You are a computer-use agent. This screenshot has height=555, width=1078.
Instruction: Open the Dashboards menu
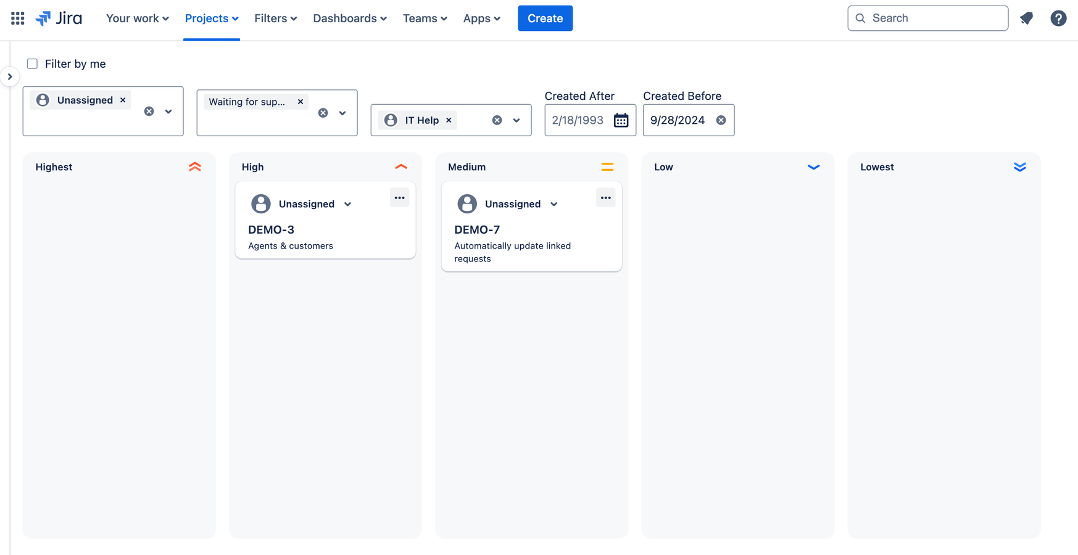coord(350,18)
